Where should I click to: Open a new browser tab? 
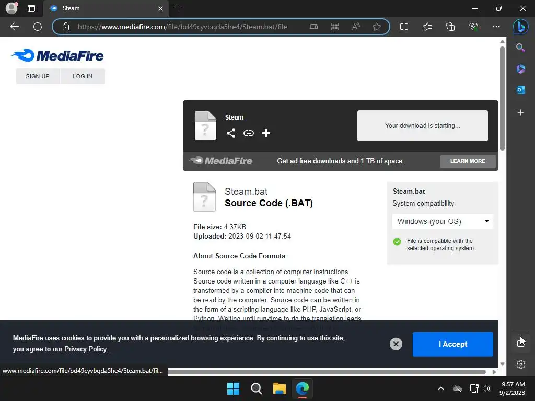pos(178,8)
